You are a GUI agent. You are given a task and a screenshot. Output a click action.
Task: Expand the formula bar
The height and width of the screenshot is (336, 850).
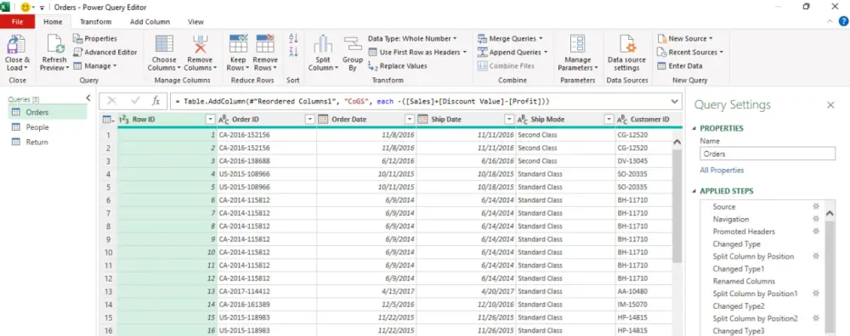[675, 101]
